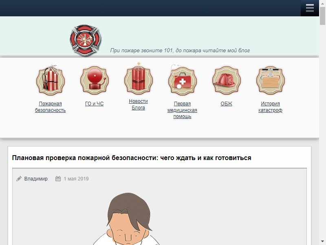
Task: Select the first aid kit icon
Action: (x=182, y=80)
